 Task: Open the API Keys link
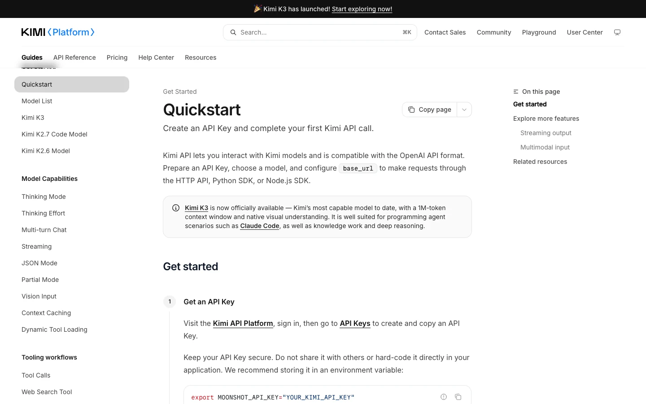pos(355,323)
